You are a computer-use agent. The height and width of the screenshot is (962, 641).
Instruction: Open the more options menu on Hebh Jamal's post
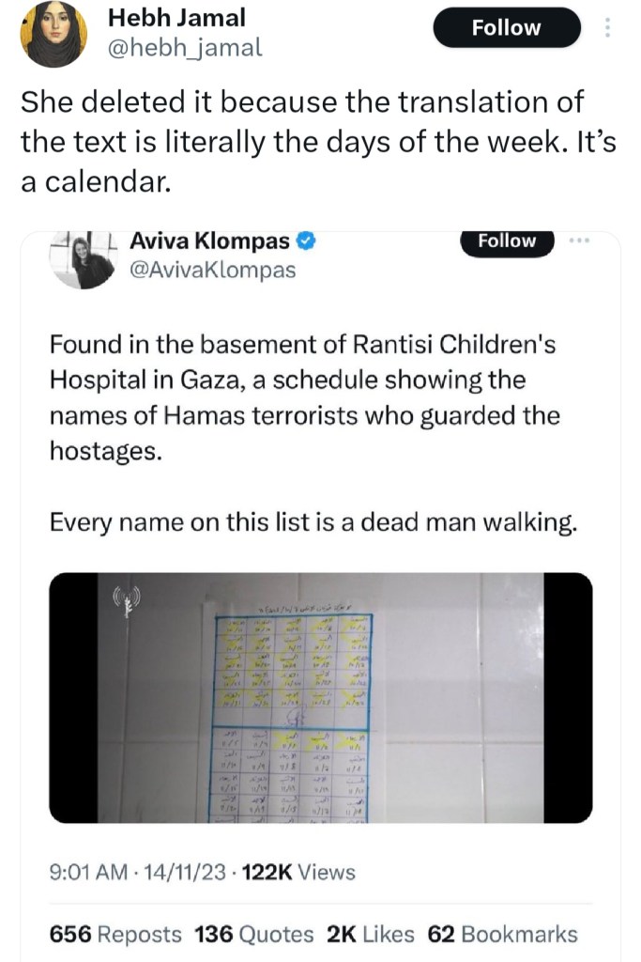607,28
